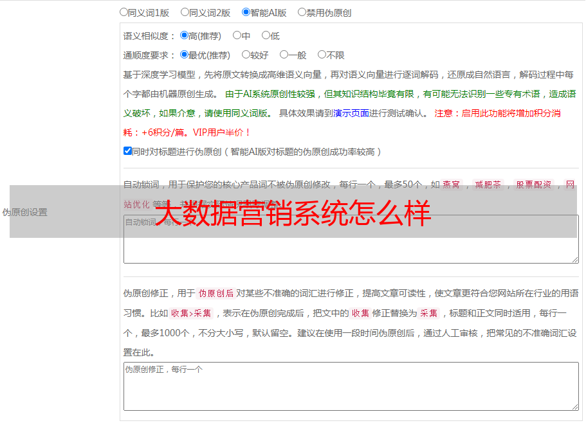The image size is (586, 423).
Task: Choose 最优(推荐) for 通顺度要求
Action: pyautogui.click(x=185, y=55)
